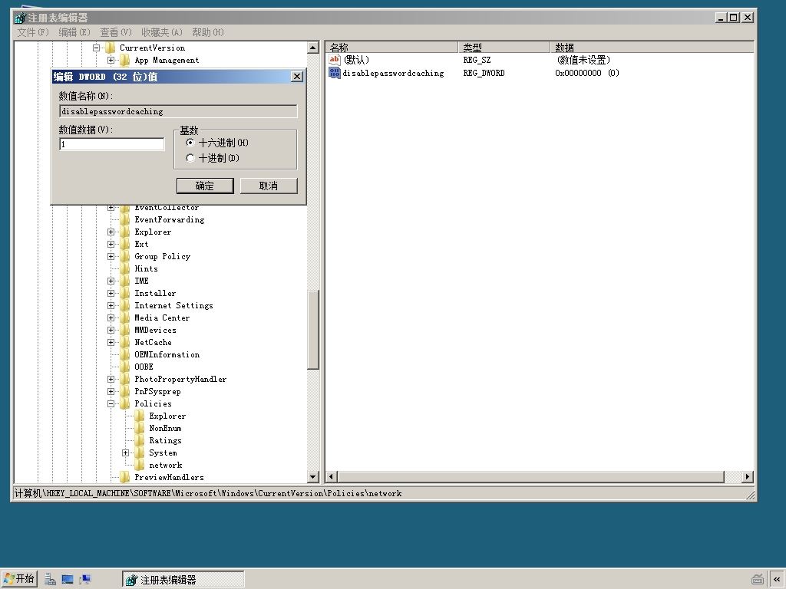Select the 十进制 (decimal) radio button
The height and width of the screenshot is (589, 786).
(190, 158)
